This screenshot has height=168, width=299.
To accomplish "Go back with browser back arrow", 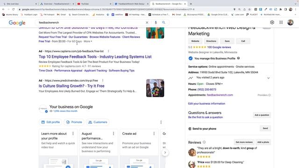I will [3, 9].
